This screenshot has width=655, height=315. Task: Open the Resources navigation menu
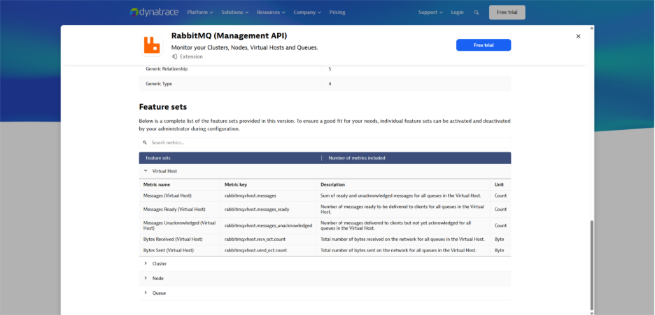point(271,13)
